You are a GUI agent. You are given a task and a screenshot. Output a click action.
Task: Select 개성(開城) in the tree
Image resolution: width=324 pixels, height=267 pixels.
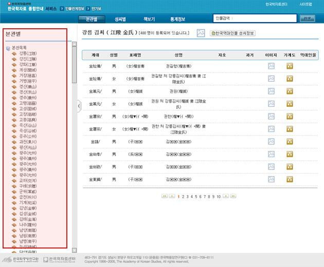[x=28, y=70]
